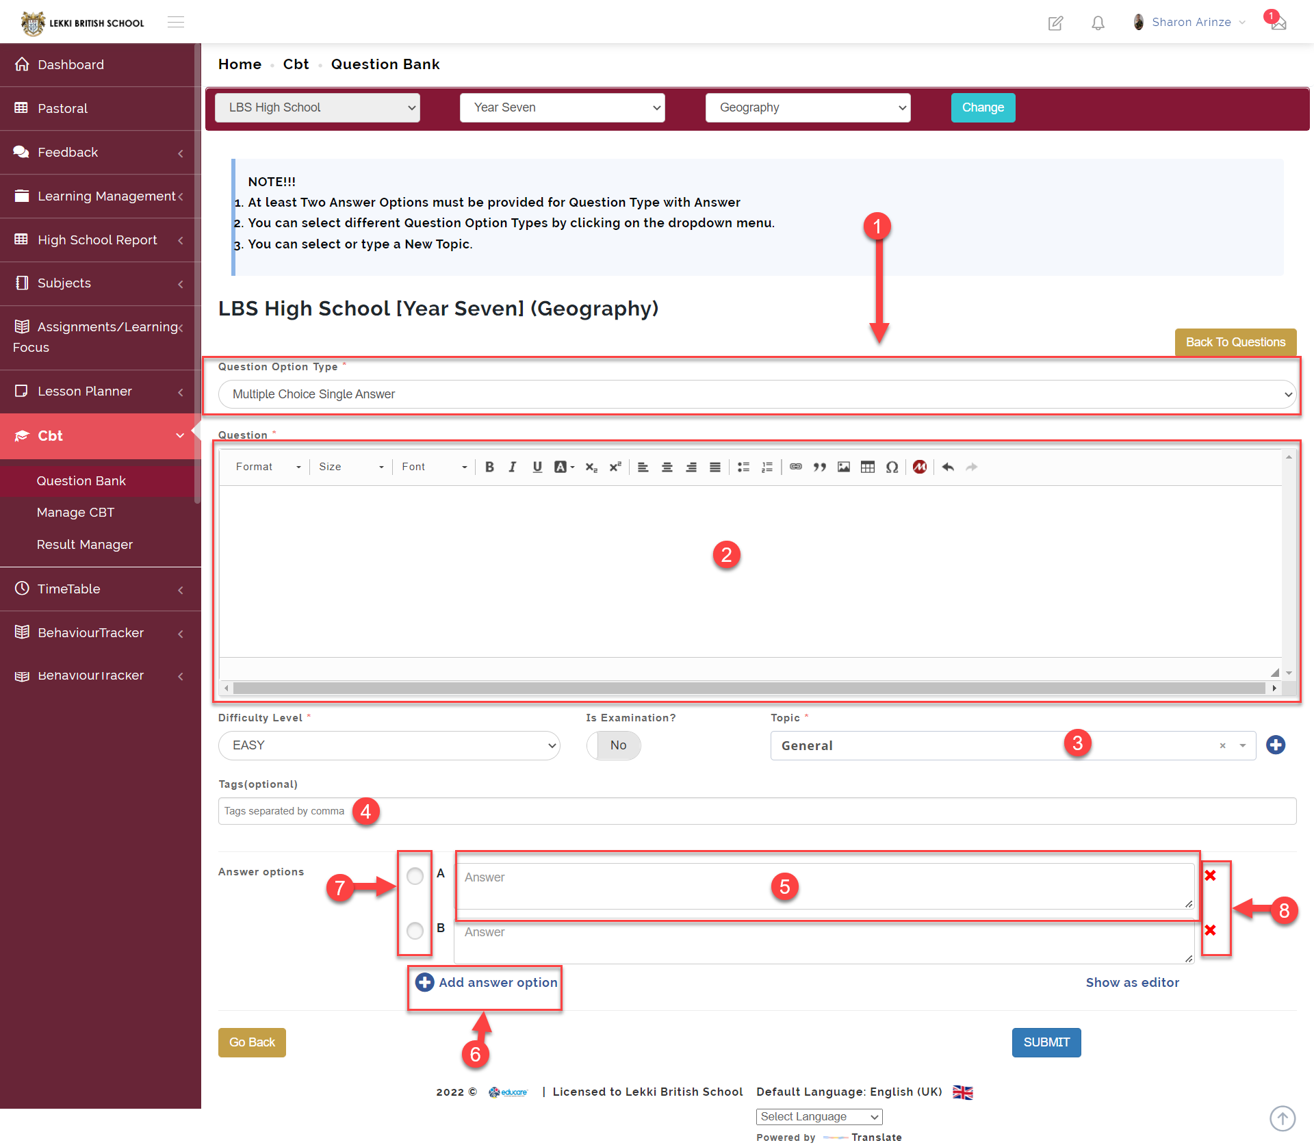Open the special character Omega icon
Viewport: 1314px width, 1145px height.
(x=891, y=467)
